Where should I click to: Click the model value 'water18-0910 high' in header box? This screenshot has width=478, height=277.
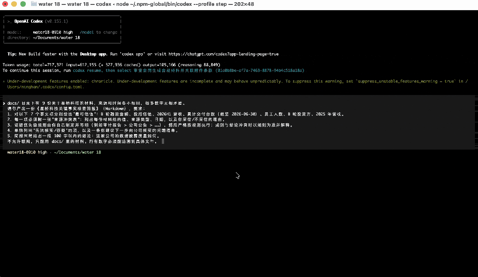[53, 32]
